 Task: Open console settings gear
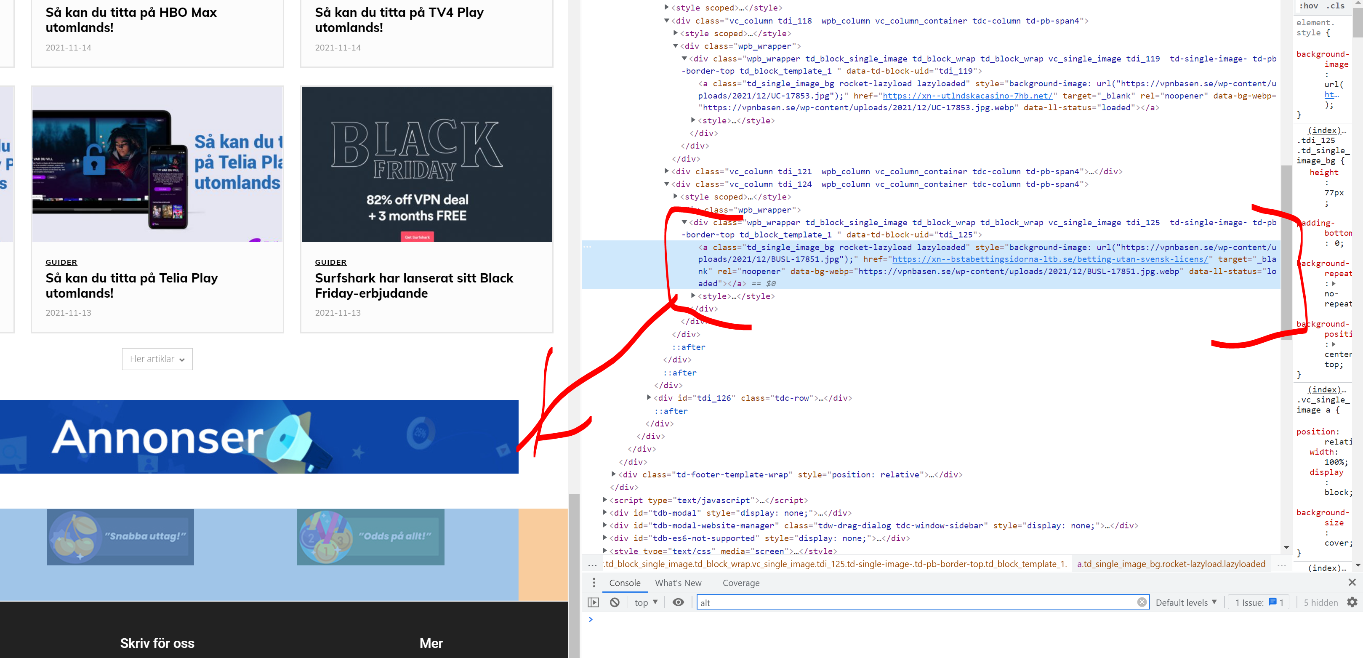tap(1352, 602)
